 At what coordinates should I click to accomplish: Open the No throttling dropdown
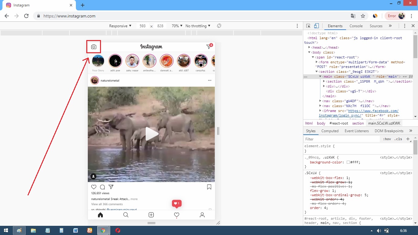[x=198, y=26]
